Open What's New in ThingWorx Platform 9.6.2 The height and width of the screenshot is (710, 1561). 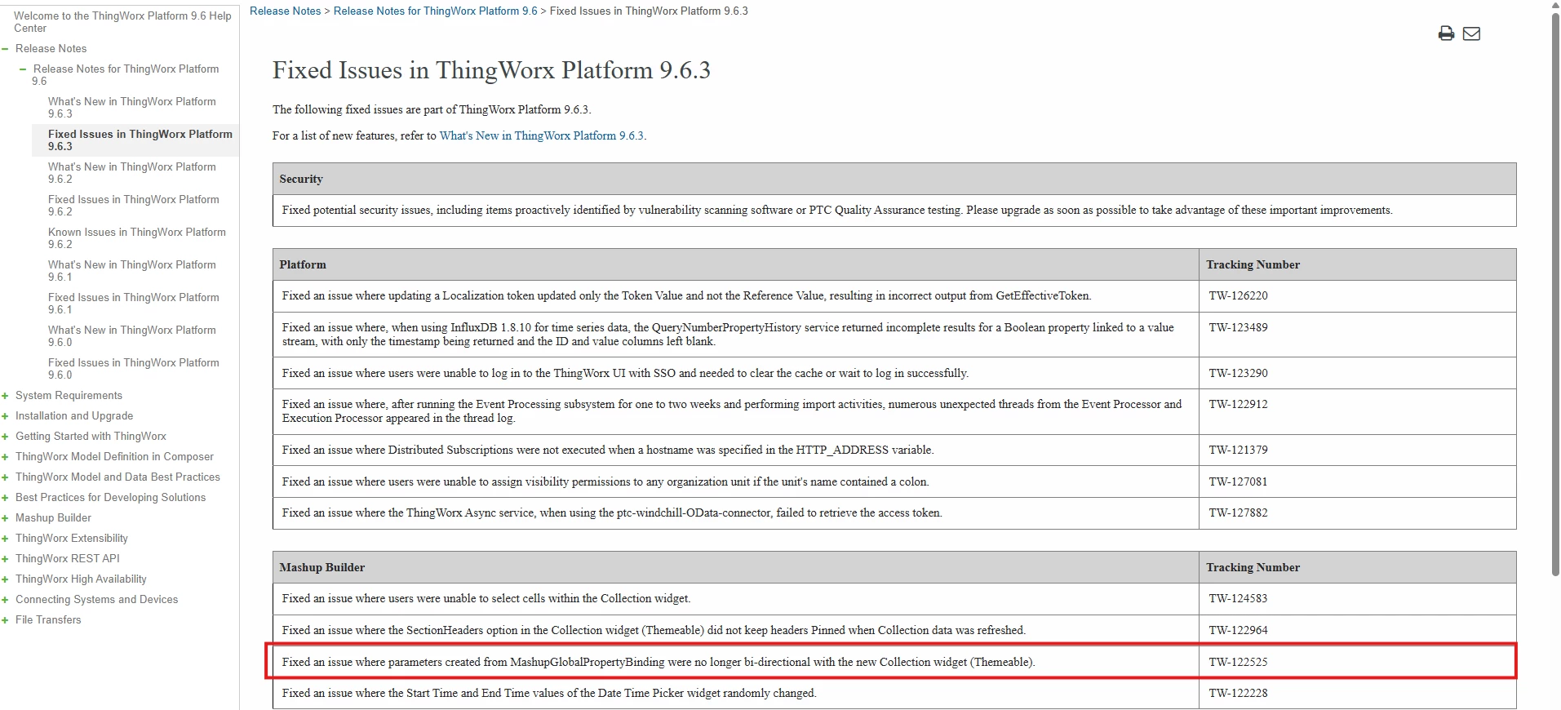click(132, 173)
